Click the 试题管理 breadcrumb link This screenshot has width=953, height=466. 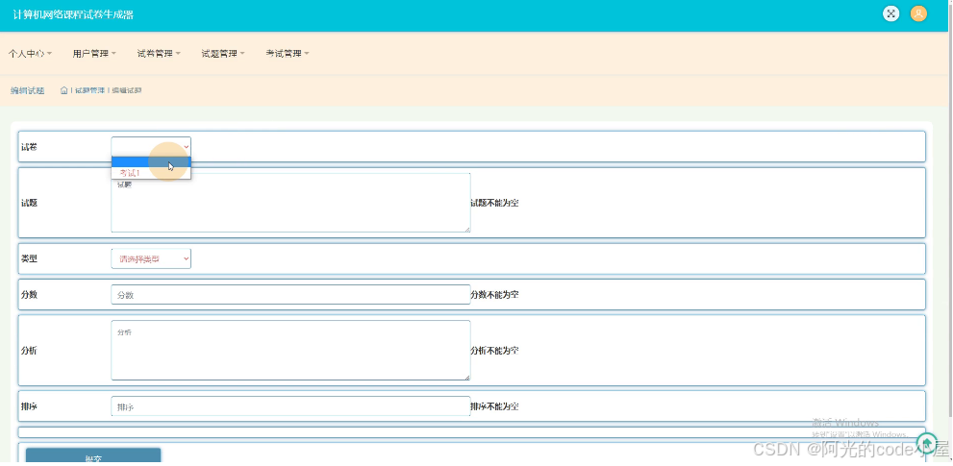click(89, 90)
